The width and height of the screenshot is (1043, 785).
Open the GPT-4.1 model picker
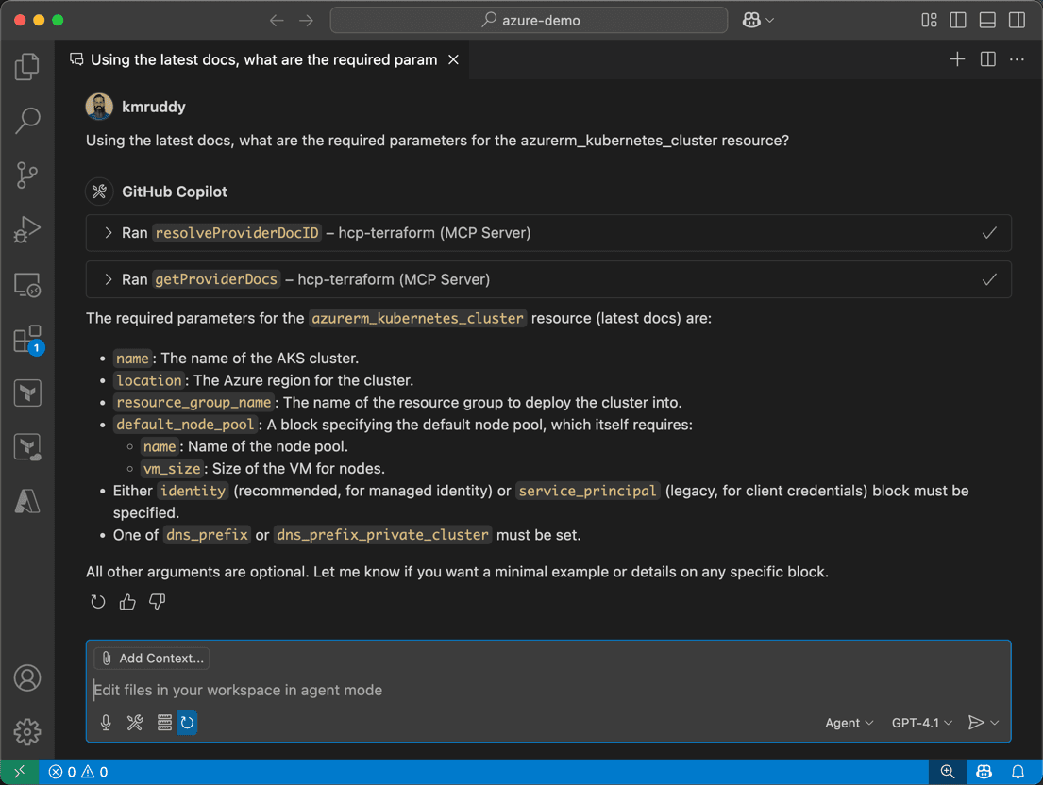coord(920,723)
